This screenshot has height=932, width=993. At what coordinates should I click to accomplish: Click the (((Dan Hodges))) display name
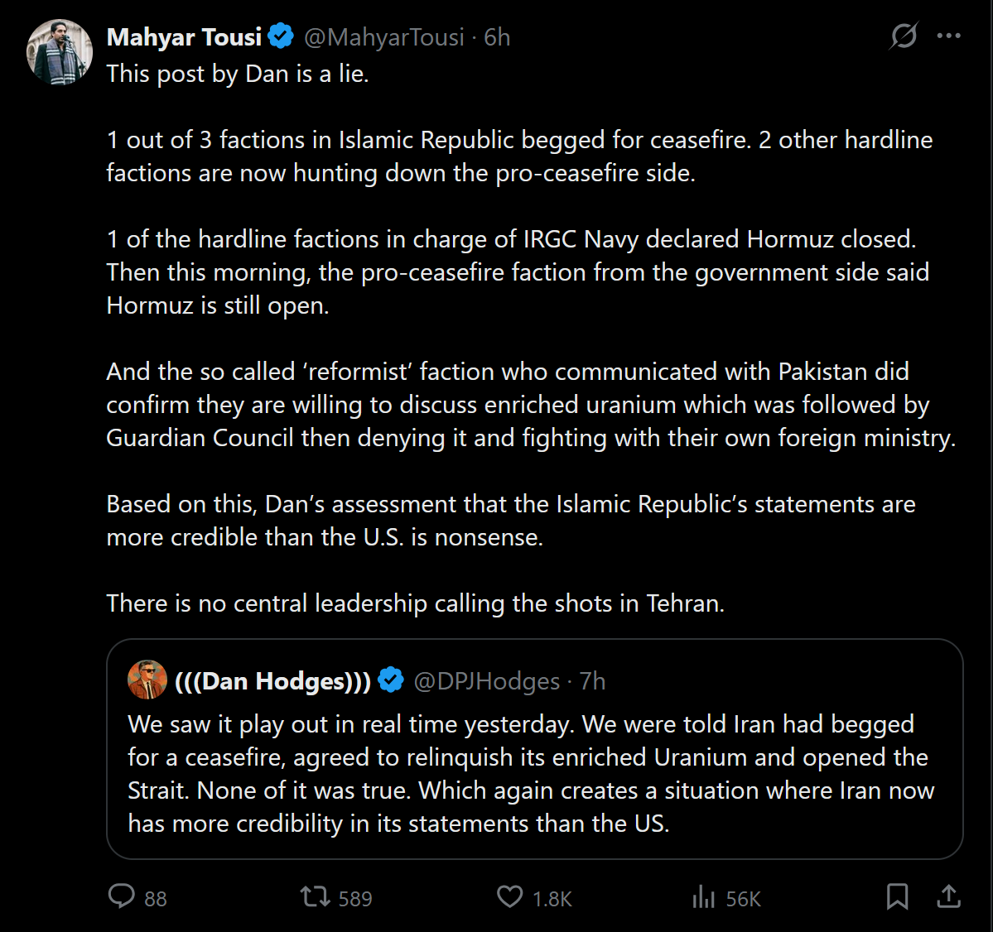[273, 681]
